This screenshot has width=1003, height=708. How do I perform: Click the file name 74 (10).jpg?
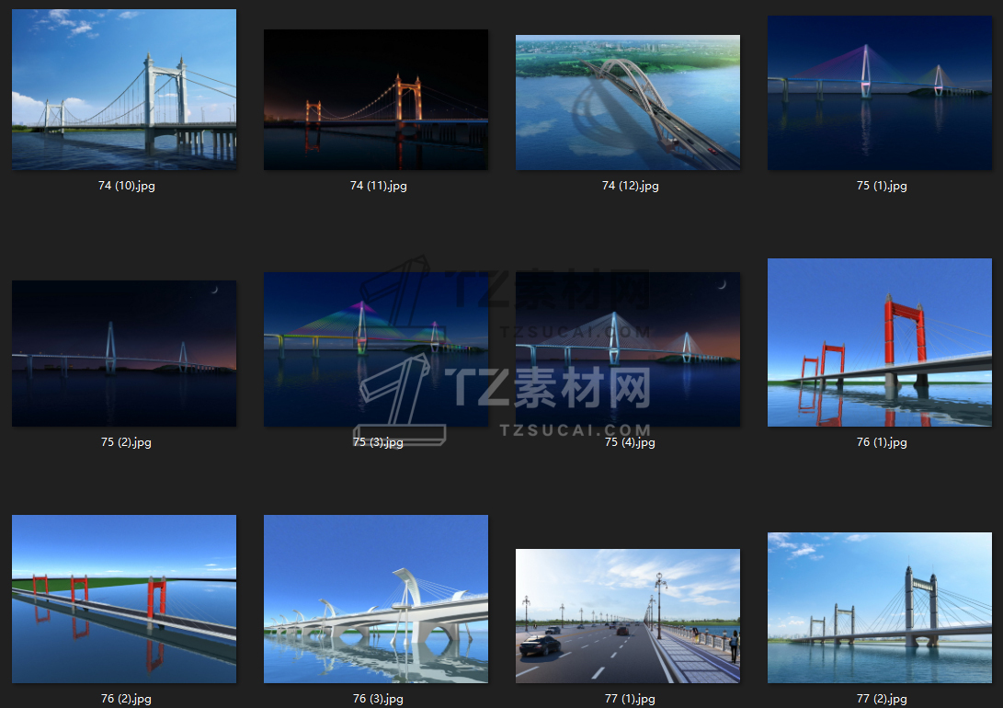tap(127, 186)
